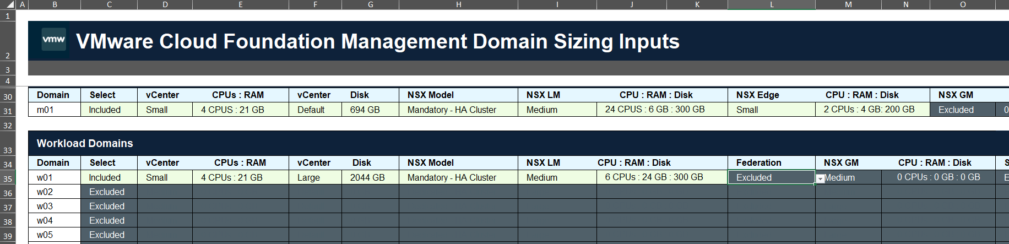Click w01 NSX GM Medium cell
The height and width of the screenshot is (244, 1009).
click(x=848, y=177)
